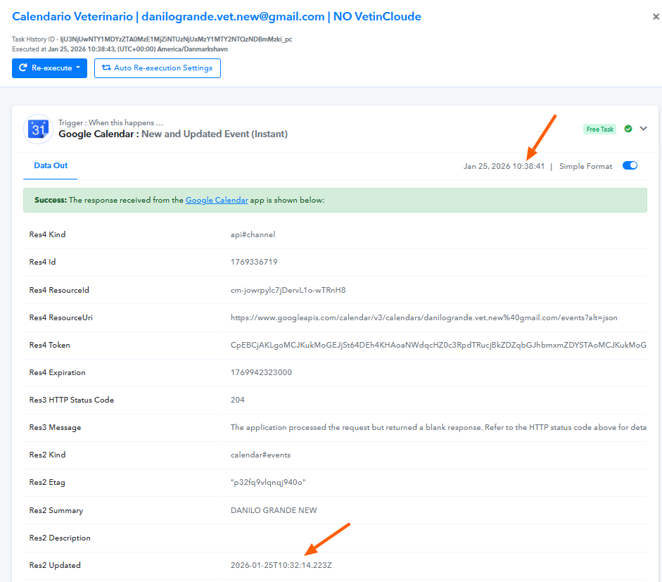662x582 pixels.
Task: Collapse the Google Calendar trigger step chevron
Action: [643, 129]
